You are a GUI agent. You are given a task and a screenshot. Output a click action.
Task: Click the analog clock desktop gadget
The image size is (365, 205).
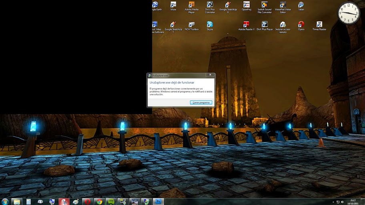tap(349, 13)
